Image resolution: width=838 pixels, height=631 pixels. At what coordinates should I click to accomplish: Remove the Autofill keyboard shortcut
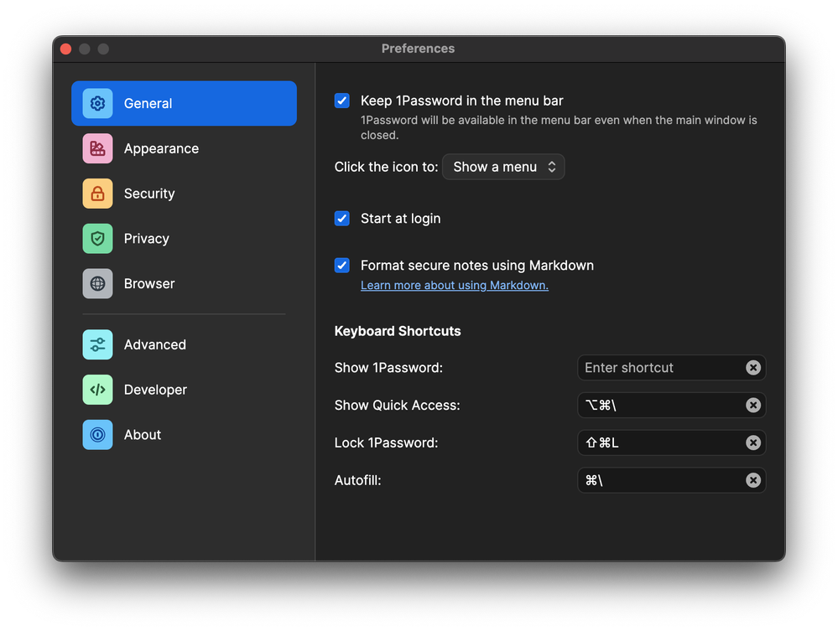click(x=753, y=480)
